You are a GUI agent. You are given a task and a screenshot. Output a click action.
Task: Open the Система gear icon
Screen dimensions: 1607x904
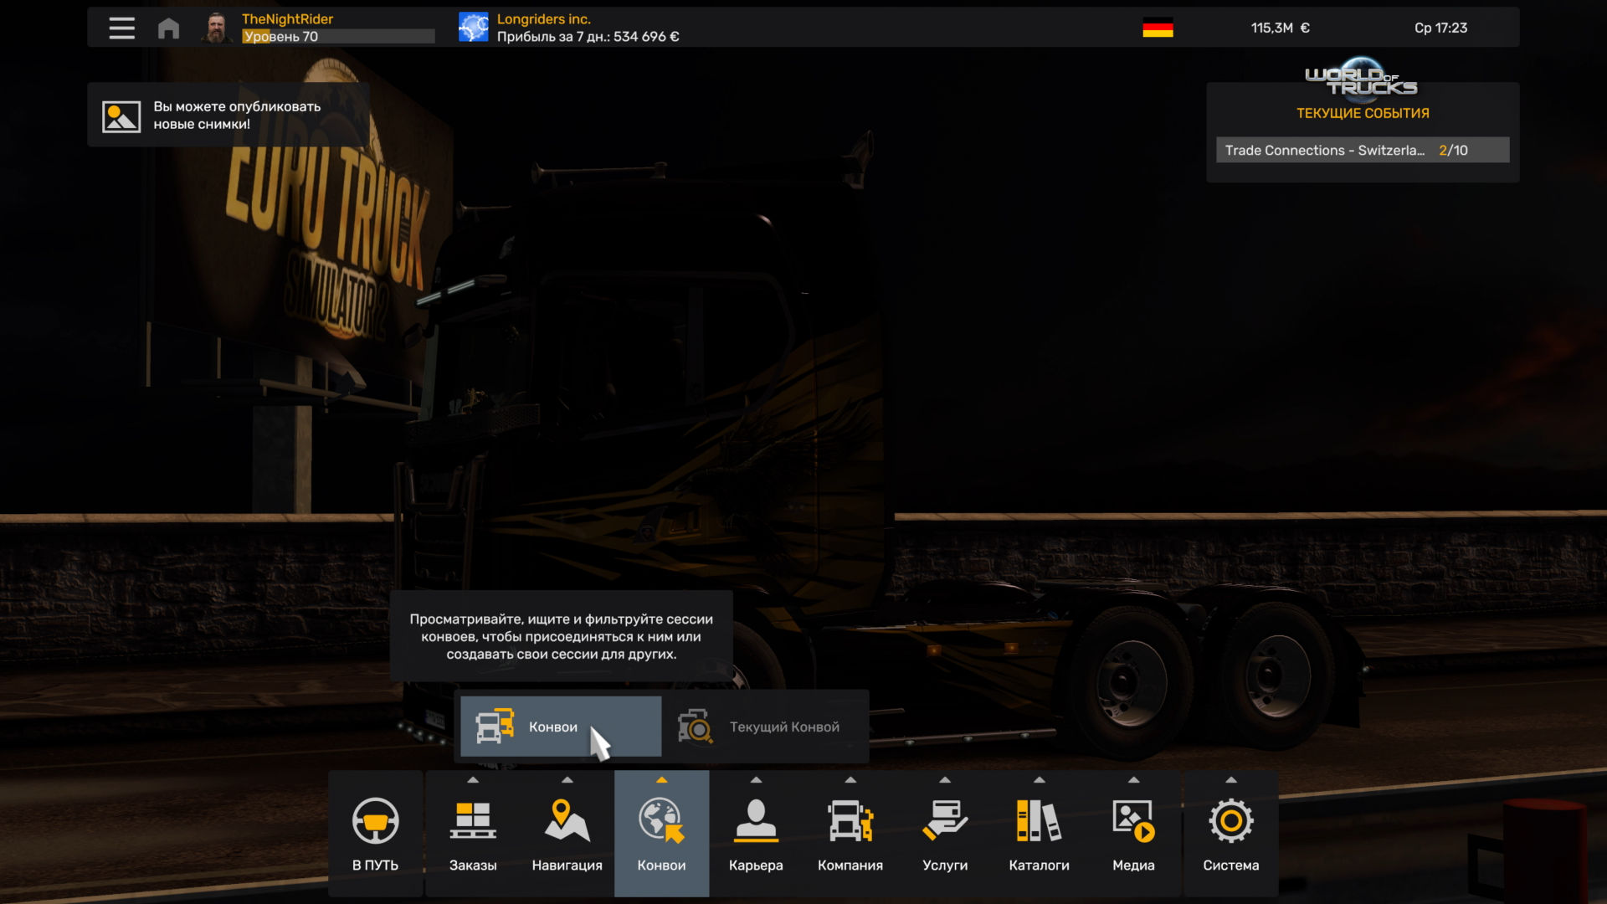click(1230, 821)
